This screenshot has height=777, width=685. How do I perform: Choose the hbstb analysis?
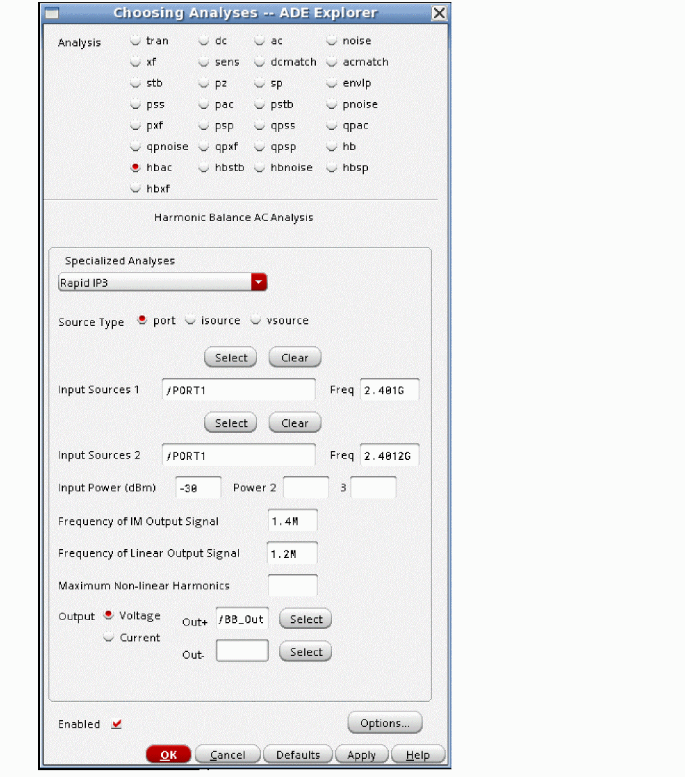tap(204, 168)
